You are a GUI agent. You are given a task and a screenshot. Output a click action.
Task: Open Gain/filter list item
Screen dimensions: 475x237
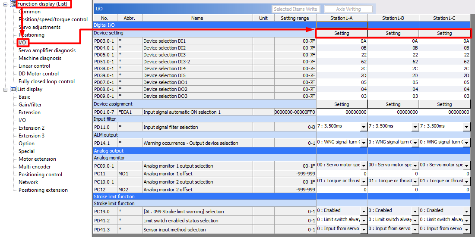pos(30,105)
